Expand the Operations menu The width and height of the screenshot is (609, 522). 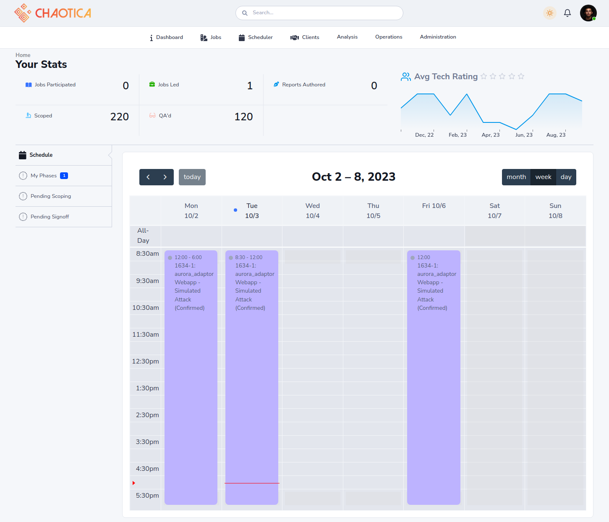tap(389, 37)
